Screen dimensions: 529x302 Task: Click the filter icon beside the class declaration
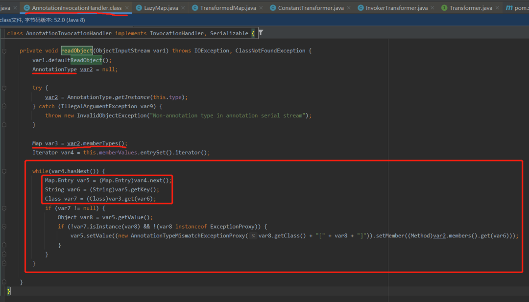[261, 33]
